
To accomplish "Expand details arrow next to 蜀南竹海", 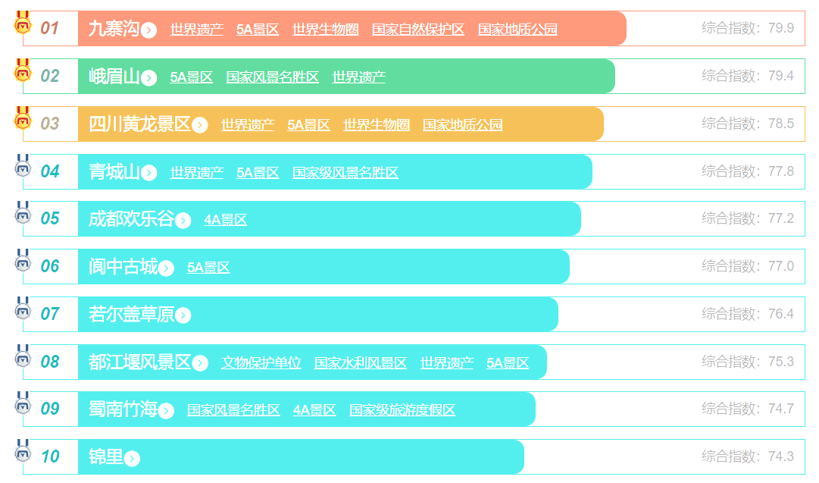I will [x=167, y=411].
